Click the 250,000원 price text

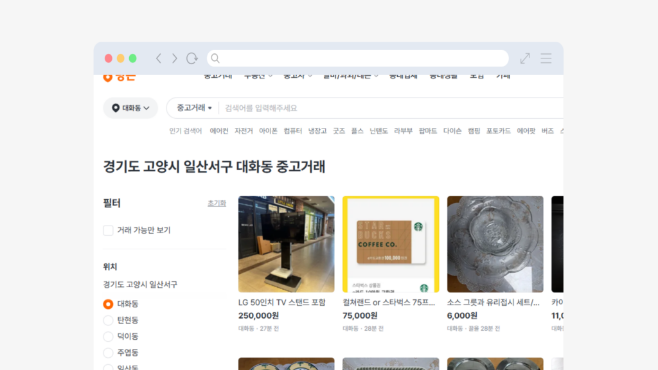point(258,315)
